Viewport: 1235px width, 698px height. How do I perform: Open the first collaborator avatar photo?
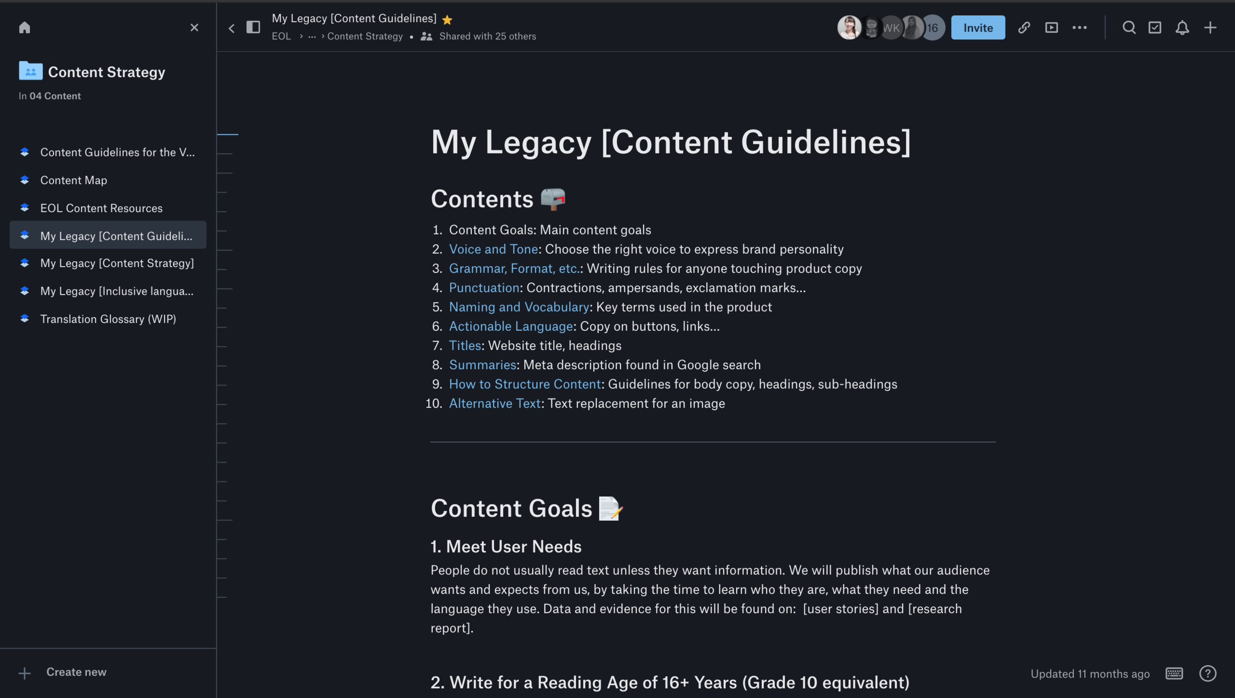pos(849,28)
